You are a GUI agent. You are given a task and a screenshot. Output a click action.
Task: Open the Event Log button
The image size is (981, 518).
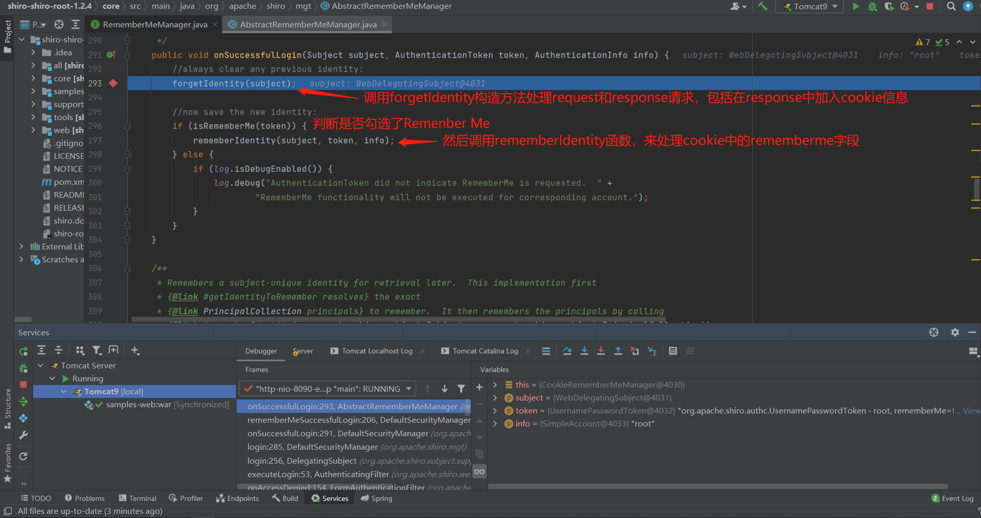click(x=953, y=498)
